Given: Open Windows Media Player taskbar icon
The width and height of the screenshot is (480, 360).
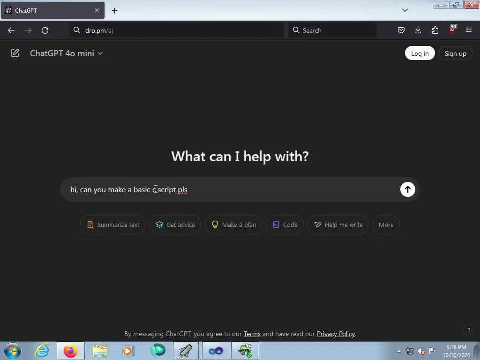Looking at the screenshot, I should click(x=127, y=351).
